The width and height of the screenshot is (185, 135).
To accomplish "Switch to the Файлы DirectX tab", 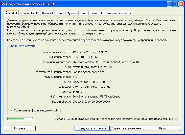I will pos(29,13).
